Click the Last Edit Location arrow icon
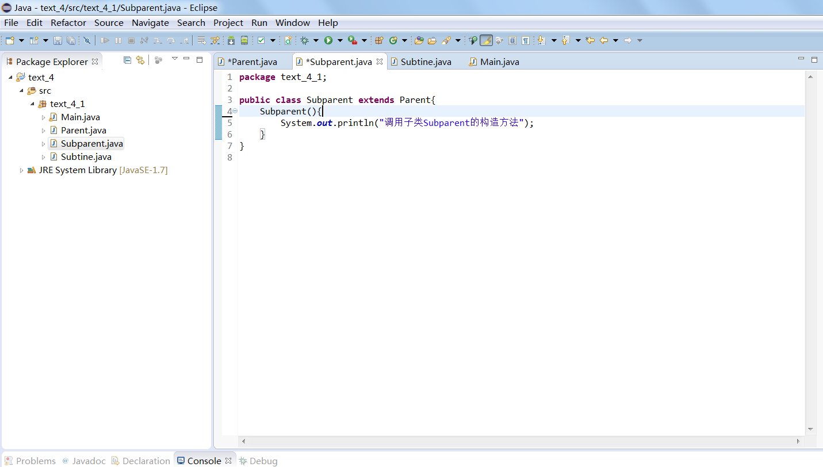This screenshot has height=467, width=823. [590, 40]
